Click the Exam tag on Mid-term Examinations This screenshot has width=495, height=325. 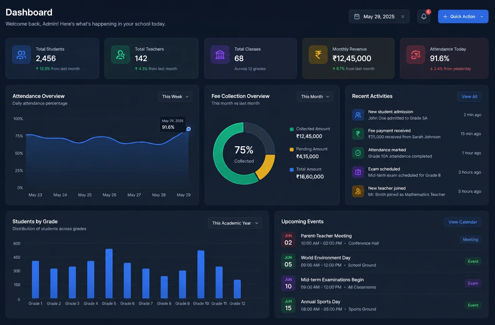tap(473, 283)
